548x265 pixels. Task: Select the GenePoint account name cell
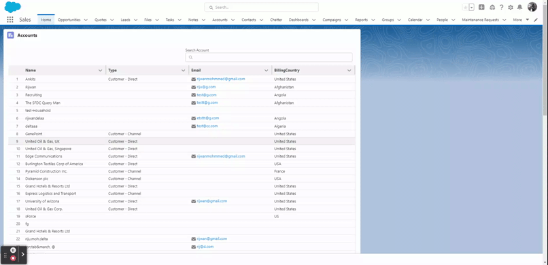33,134
